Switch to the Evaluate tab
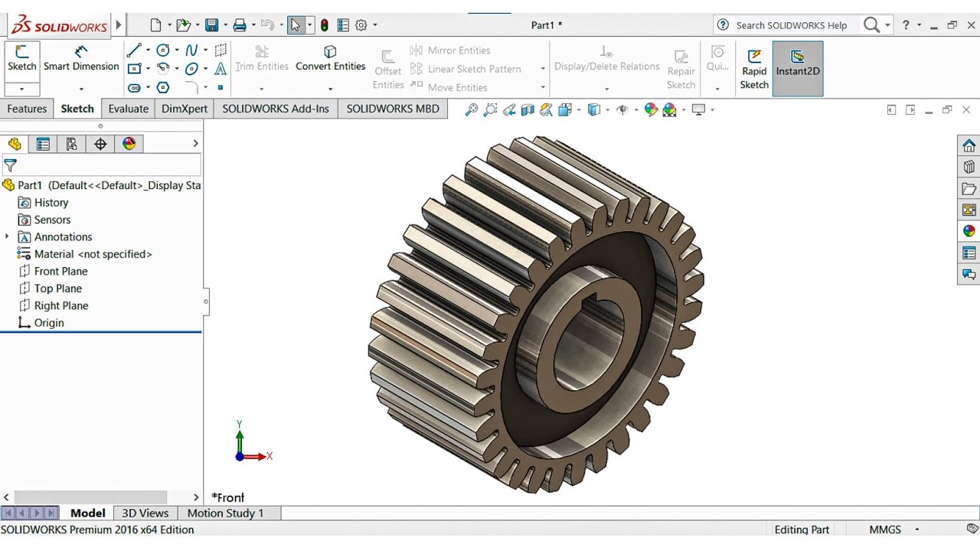 (x=128, y=109)
